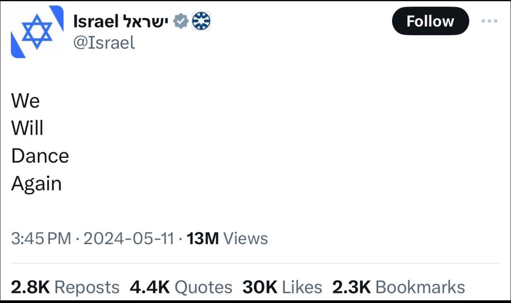The image size is (511, 303).
Task: Open the 30K Likes list
Action: [282, 287]
